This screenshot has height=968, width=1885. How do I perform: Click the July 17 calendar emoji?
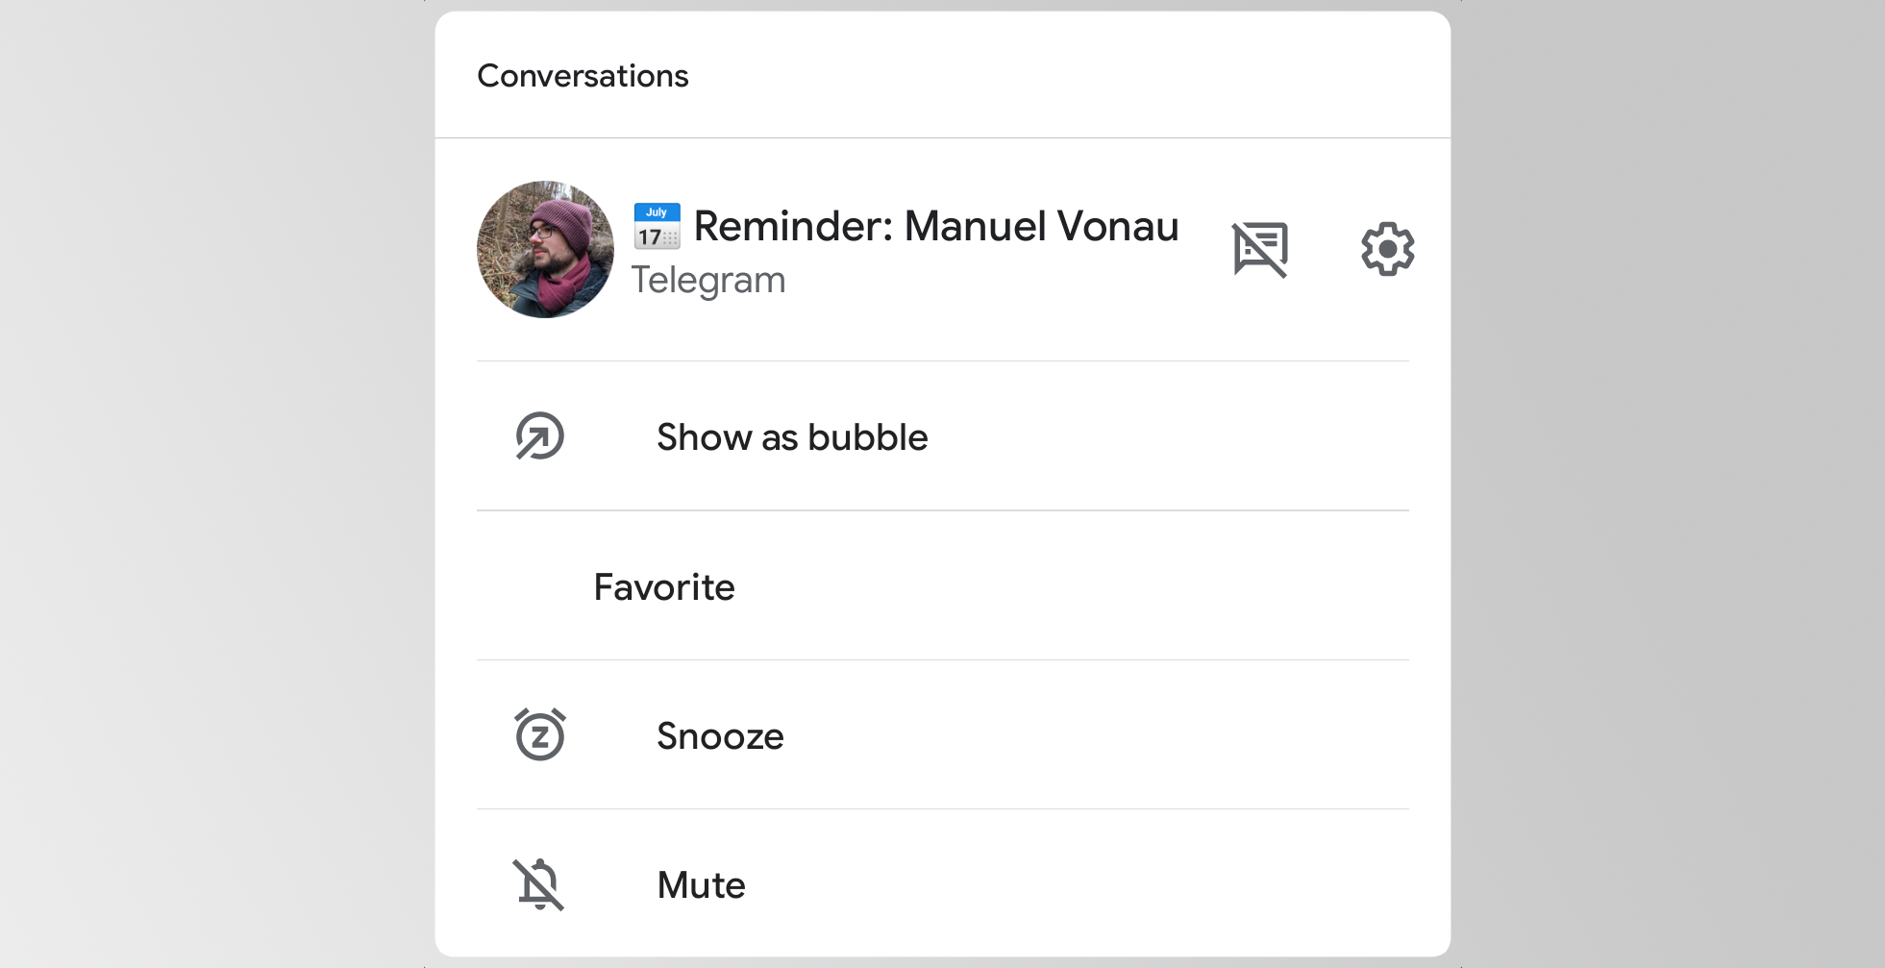click(x=657, y=227)
